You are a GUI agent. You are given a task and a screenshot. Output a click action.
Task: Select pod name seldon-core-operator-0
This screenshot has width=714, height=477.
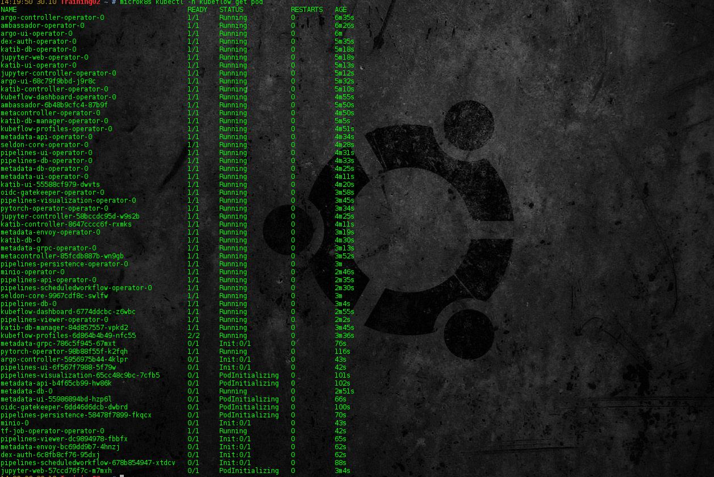click(44, 145)
